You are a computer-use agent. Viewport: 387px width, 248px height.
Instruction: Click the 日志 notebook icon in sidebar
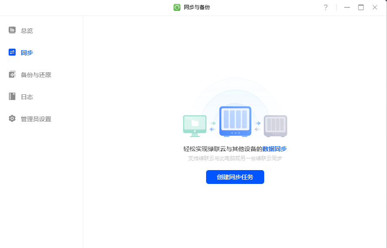12,97
